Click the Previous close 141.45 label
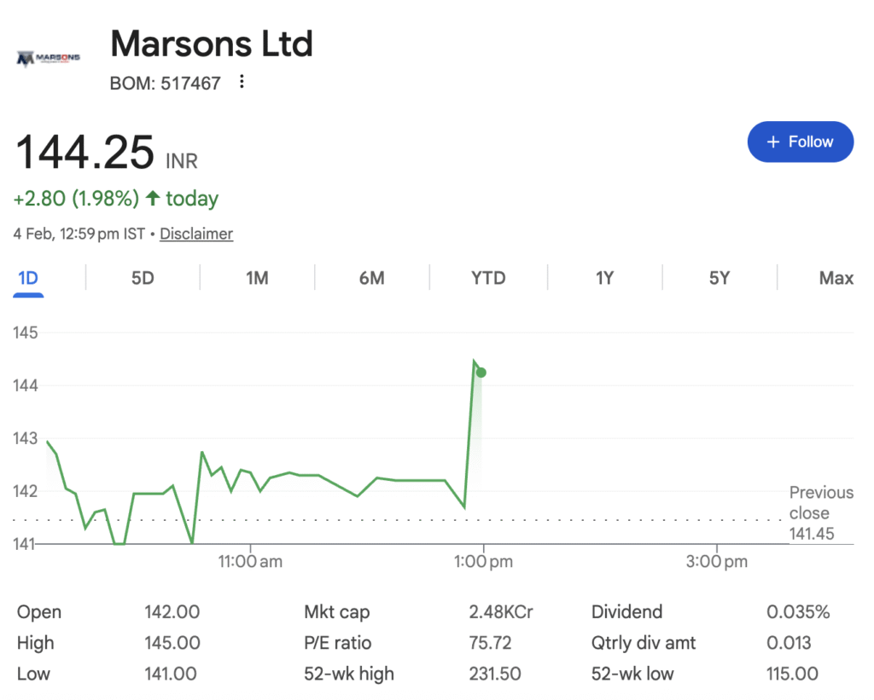The height and width of the screenshot is (700, 874). coord(819,513)
